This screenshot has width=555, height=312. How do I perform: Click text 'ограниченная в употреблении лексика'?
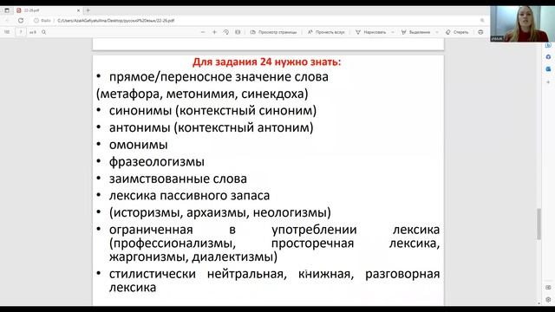274,230
